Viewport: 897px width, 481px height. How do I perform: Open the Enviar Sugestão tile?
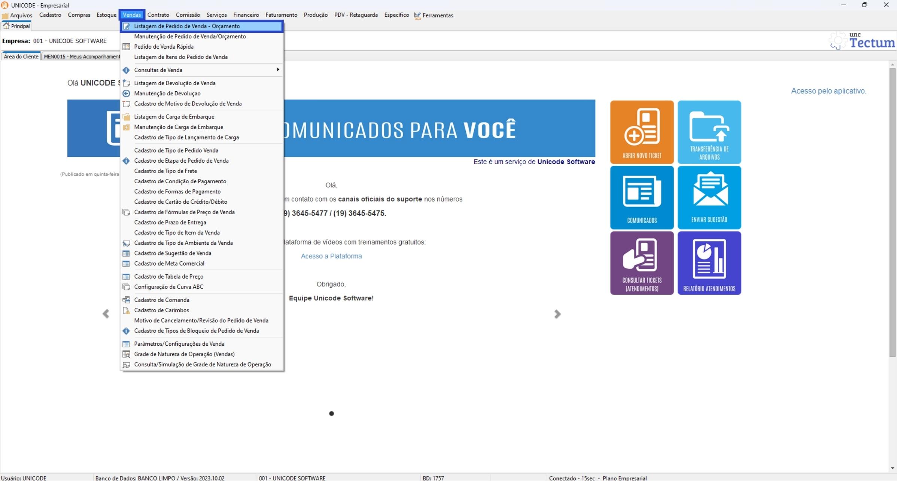[709, 197]
